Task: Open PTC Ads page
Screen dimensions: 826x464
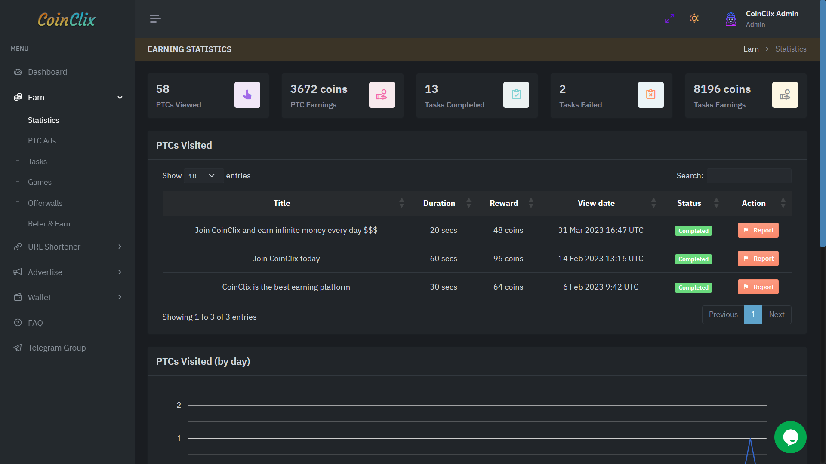Action: coord(42,141)
